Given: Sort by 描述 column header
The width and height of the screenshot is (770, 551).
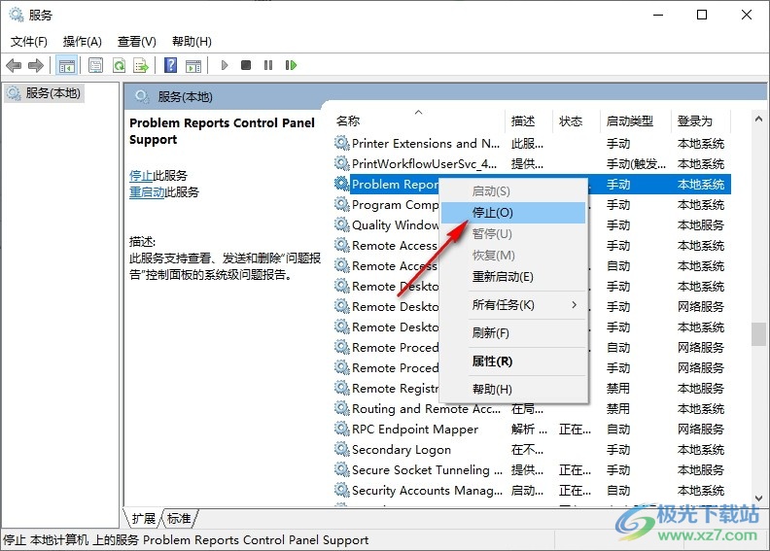Looking at the screenshot, I should [x=528, y=121].
